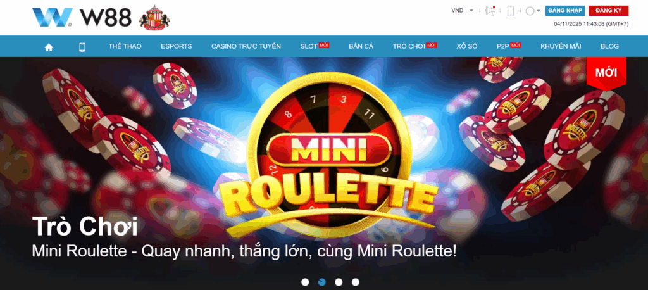Click the red MỚI ribbon on banner
This screenshot has width=648, height=290.
pos(606,73)
